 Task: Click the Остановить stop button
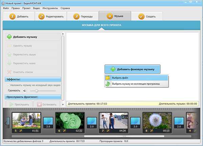(47, 104)
